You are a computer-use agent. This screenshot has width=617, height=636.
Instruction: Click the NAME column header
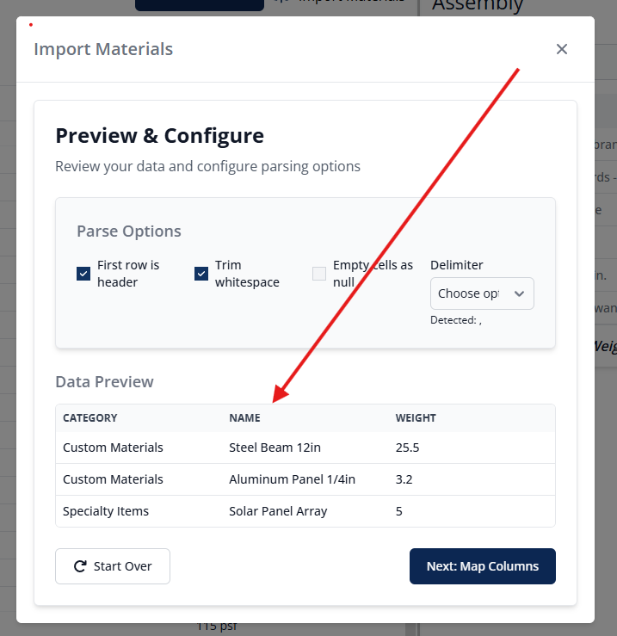[x=244, y=418]
